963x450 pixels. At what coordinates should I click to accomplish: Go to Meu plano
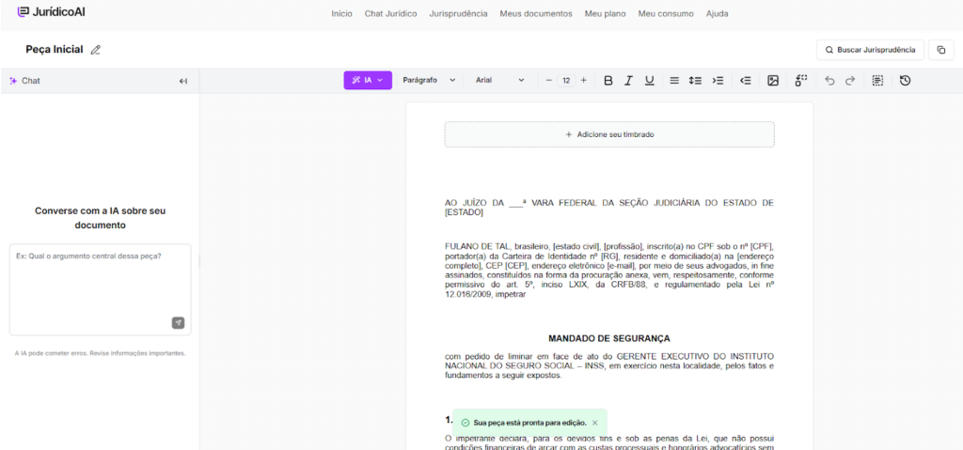[x=605, y=13]
